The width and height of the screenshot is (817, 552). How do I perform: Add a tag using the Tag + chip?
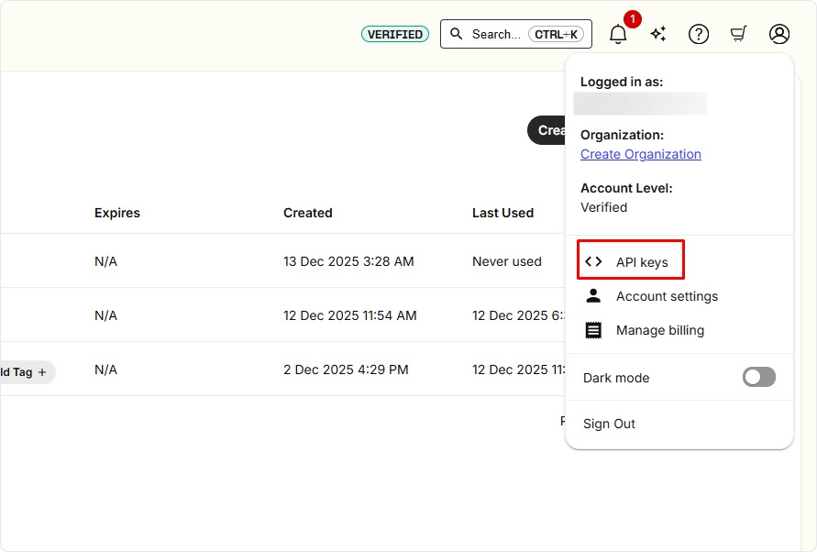pos(26,372)
